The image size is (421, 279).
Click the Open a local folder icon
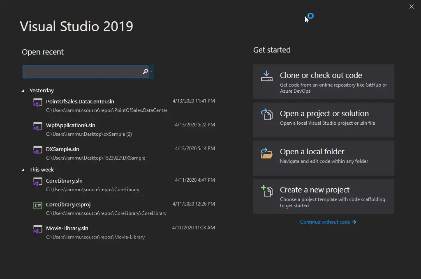(266, 153)
